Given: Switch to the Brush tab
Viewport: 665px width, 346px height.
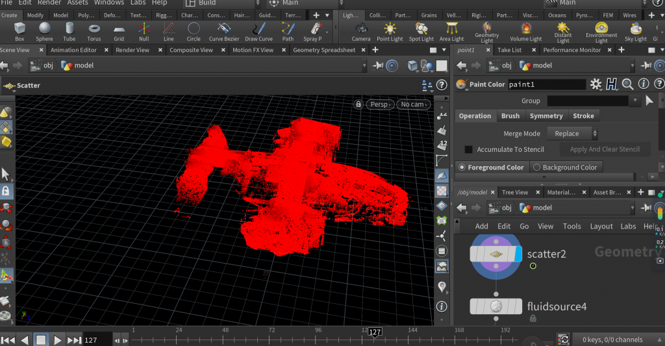Looking at the screenshot, I should (x=510, y=116).
